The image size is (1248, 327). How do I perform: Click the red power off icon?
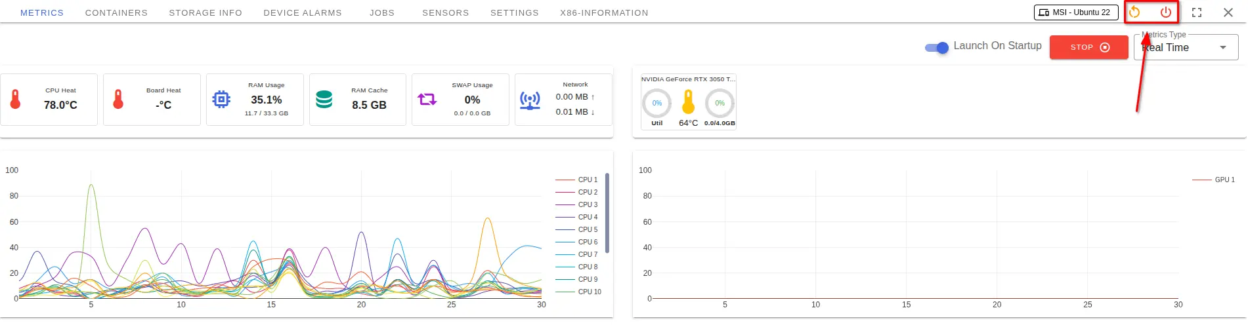[1165, 12]
